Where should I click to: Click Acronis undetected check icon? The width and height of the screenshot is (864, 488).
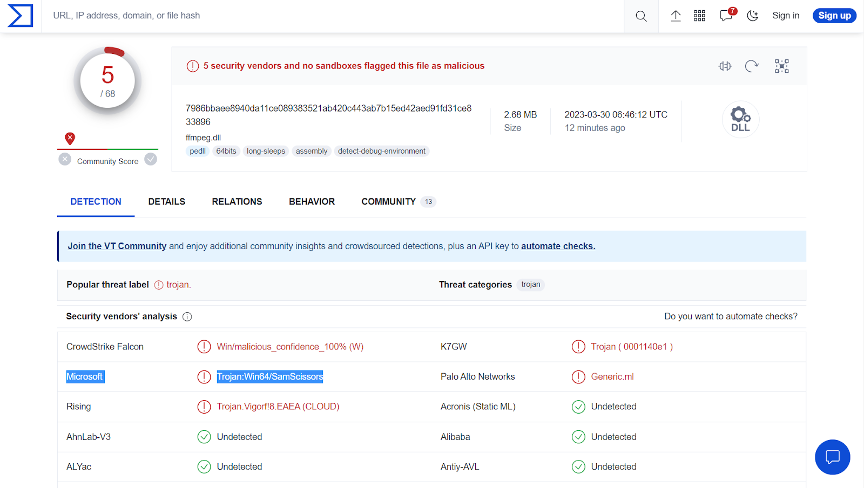click(578, 407)
